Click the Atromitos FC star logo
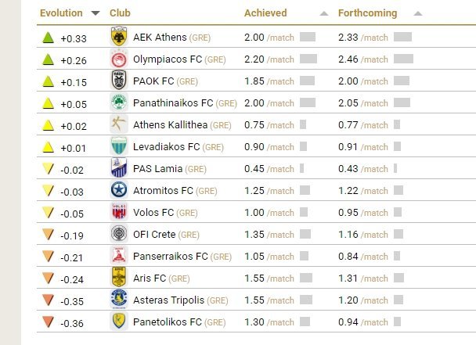Image resolution: width=476 pixels, height=345 pixels. [x=119, y=190]
